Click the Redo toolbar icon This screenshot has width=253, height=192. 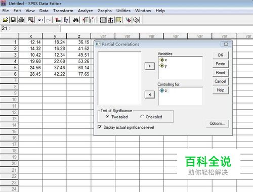click(49, 20)
